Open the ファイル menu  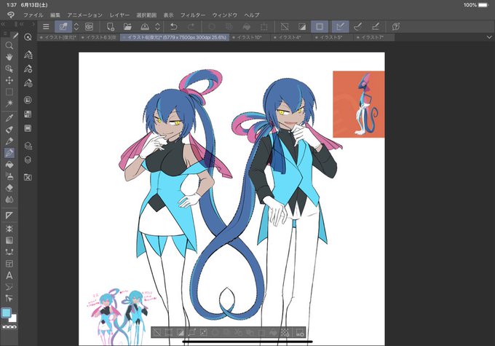click(33, 15)
